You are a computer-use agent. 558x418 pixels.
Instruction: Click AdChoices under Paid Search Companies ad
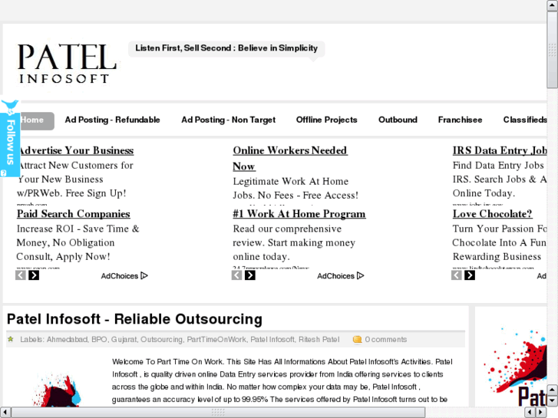click(124, 276)
